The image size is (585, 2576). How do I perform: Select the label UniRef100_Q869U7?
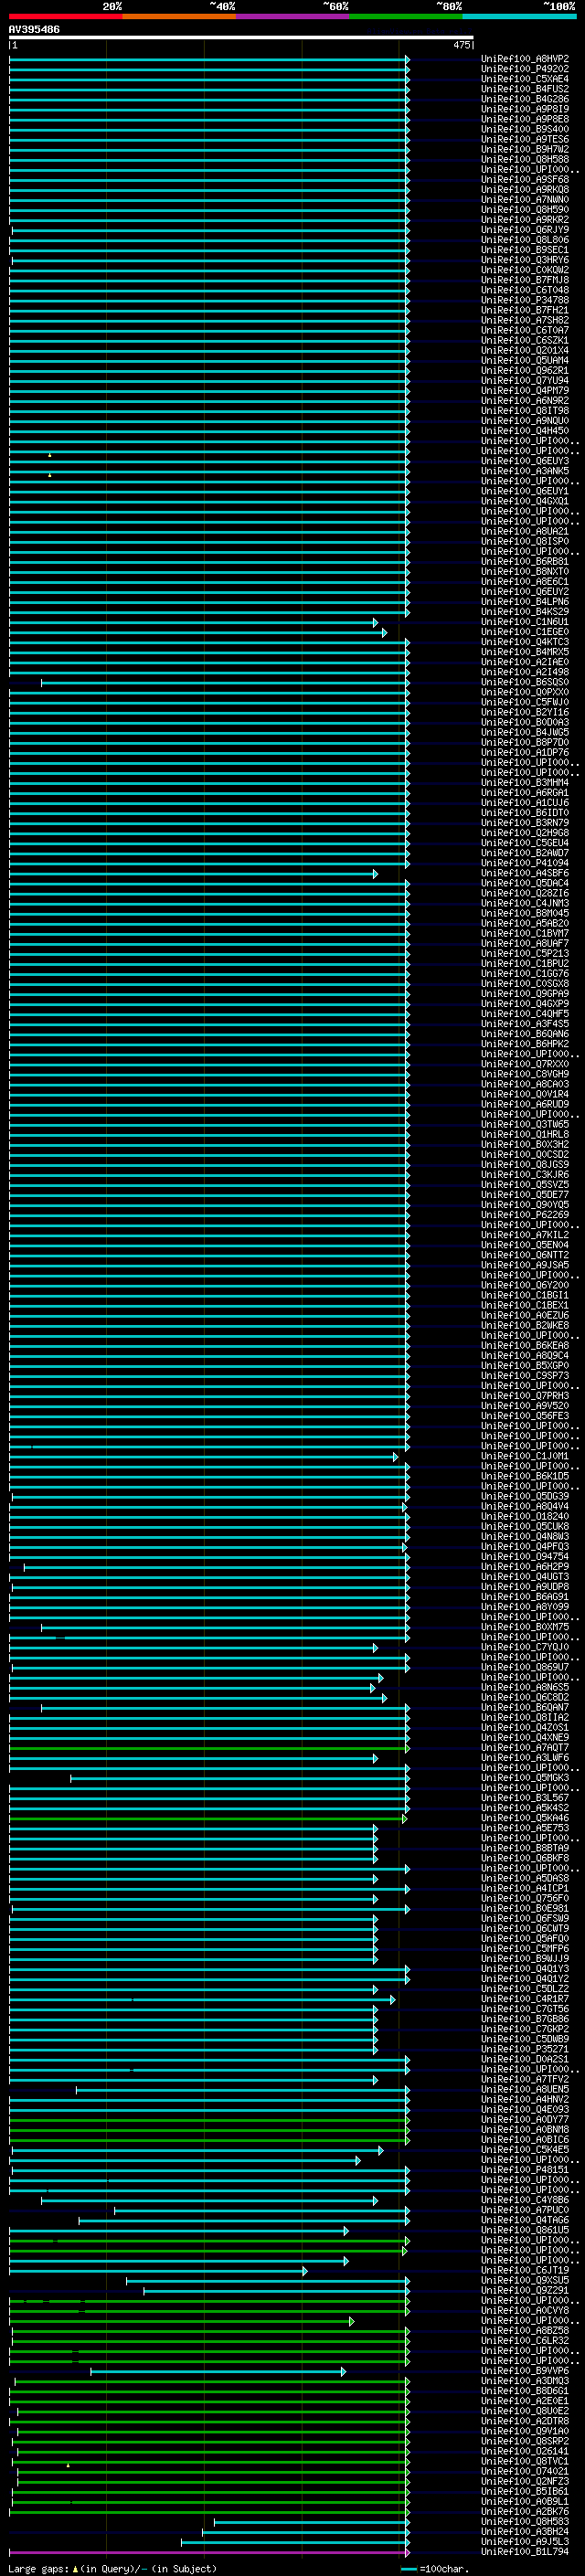525,1667
